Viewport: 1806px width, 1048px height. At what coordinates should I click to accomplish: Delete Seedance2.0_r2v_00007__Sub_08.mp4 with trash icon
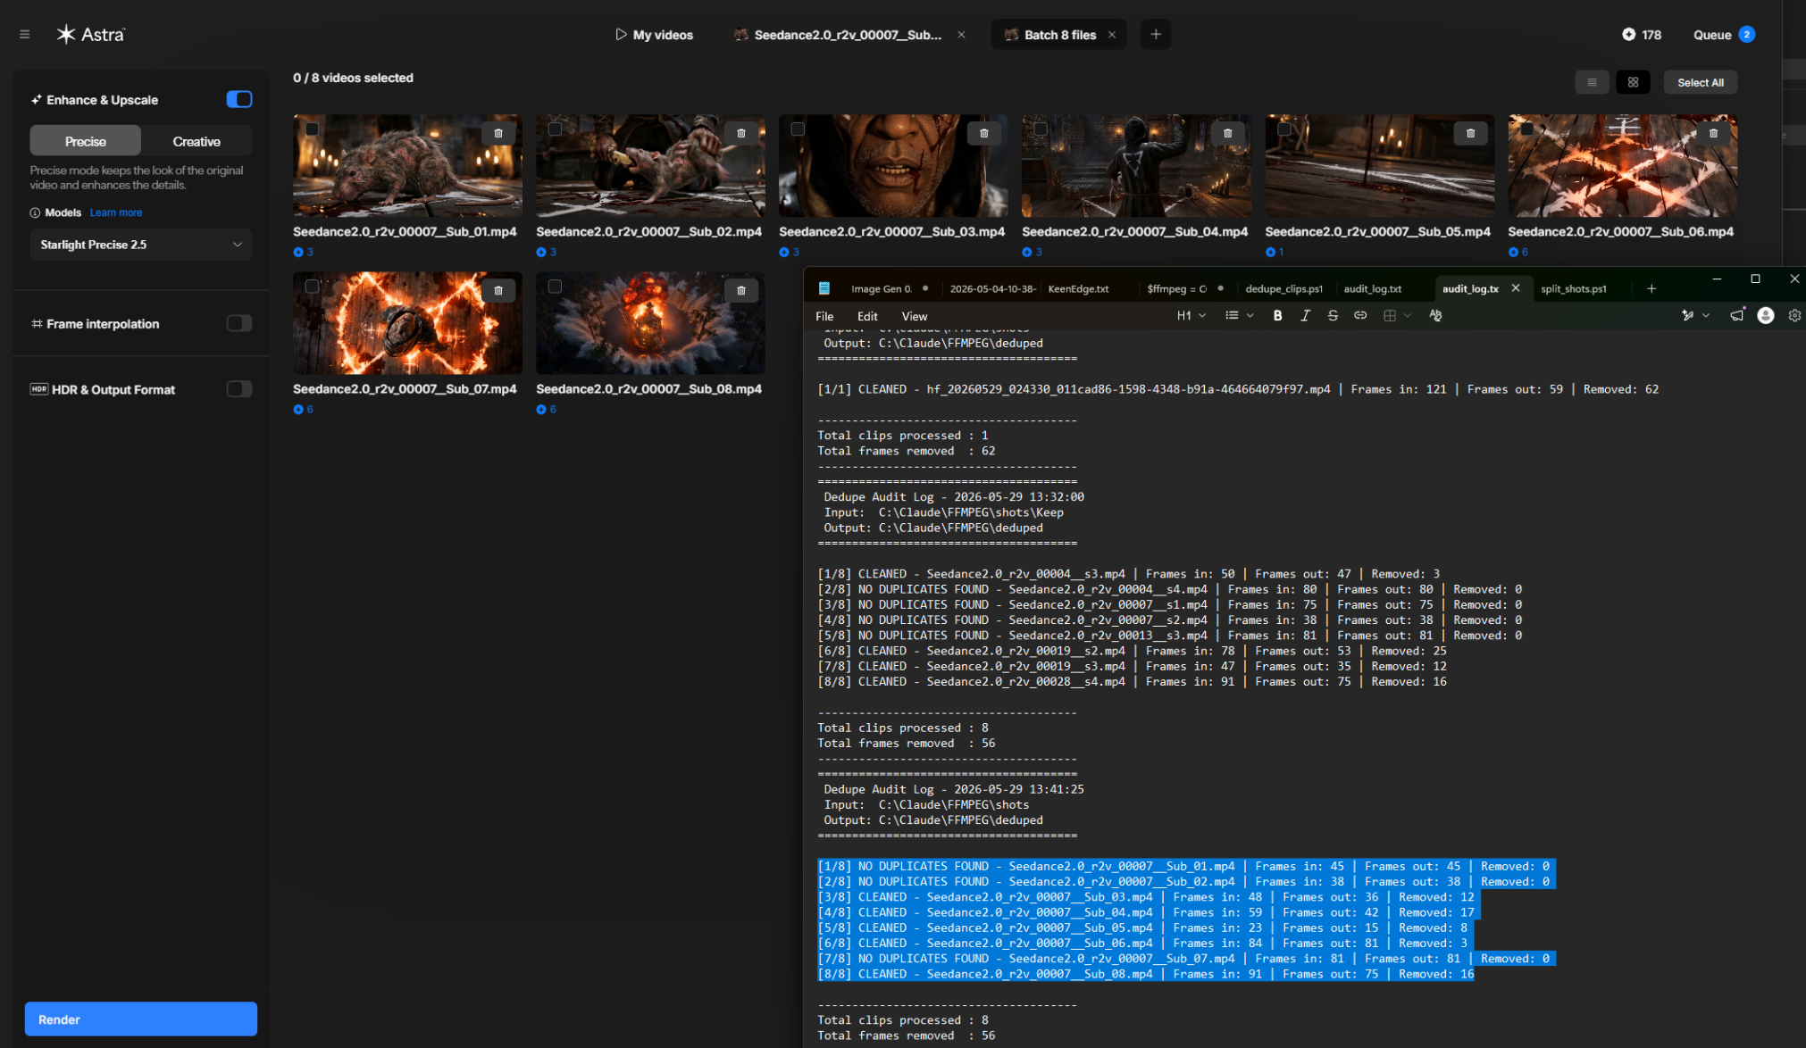coord(741,290)
